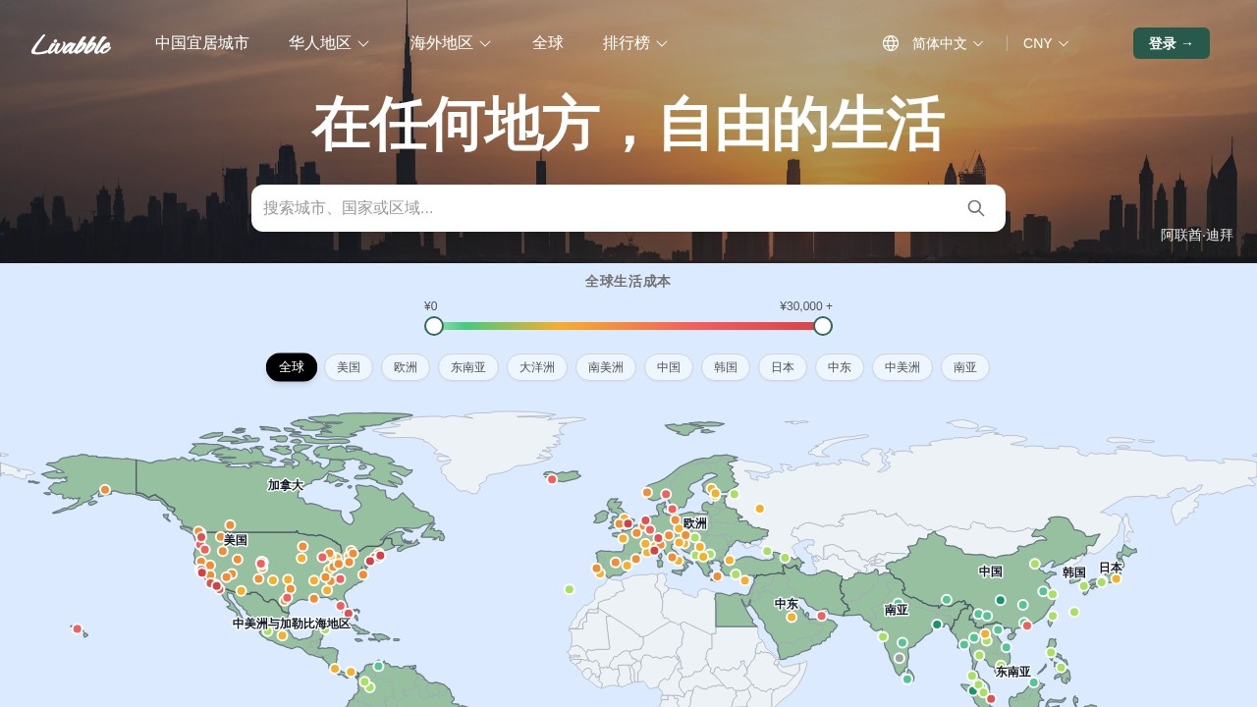Open the 简体中文 language dropdown
Screen dimensions: 1257x707
[x=947, y=43]
